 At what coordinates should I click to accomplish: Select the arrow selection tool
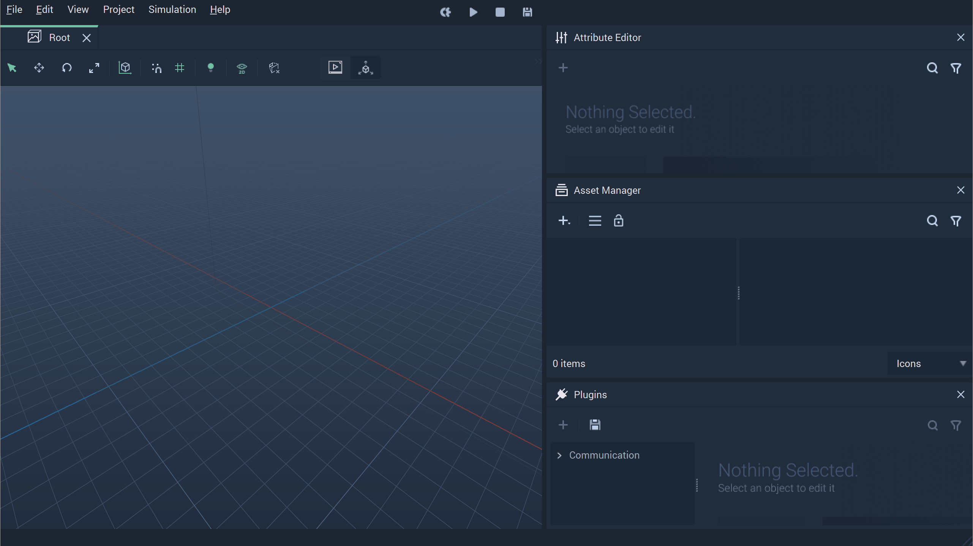coord(12,68)
